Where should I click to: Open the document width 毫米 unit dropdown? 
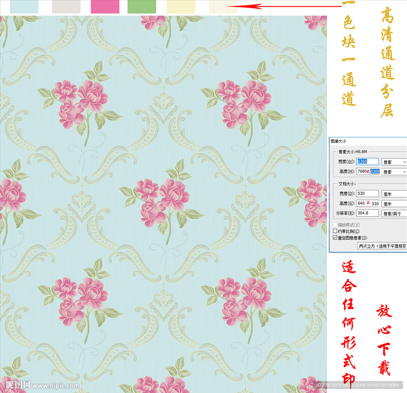[394, 194]
